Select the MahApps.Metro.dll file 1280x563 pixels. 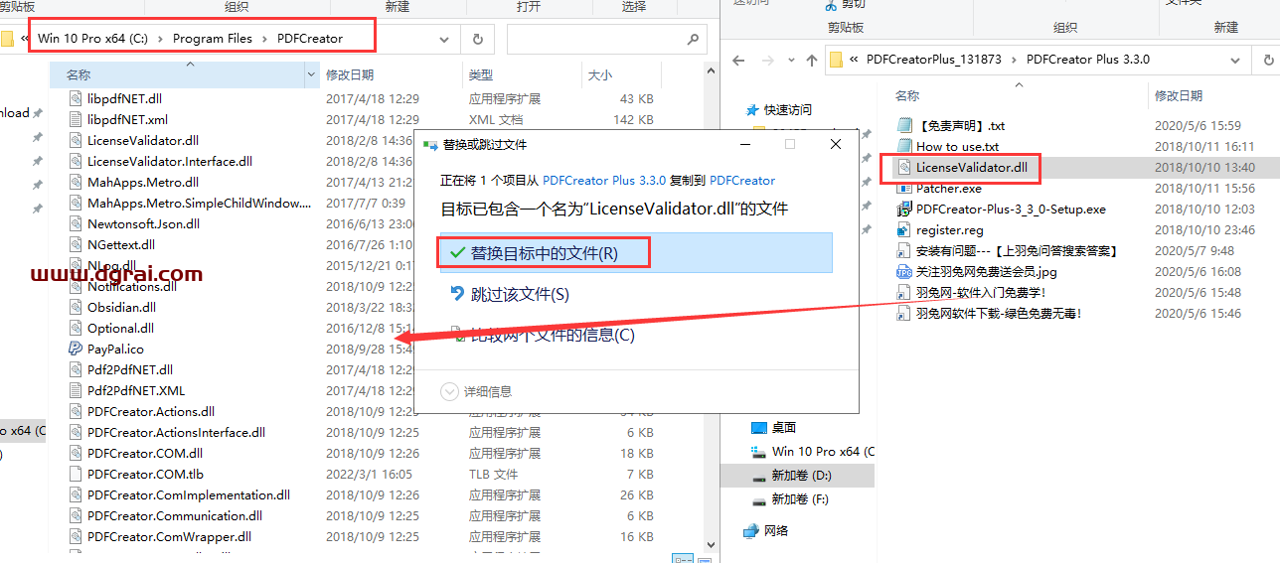142,182
